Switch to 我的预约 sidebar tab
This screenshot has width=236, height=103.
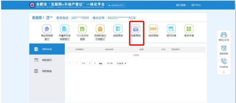click(x=47, y=60)
